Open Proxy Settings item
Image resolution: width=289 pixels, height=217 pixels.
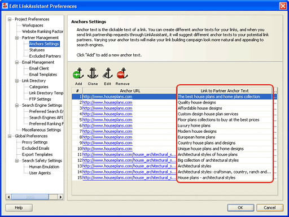point(34,142)
